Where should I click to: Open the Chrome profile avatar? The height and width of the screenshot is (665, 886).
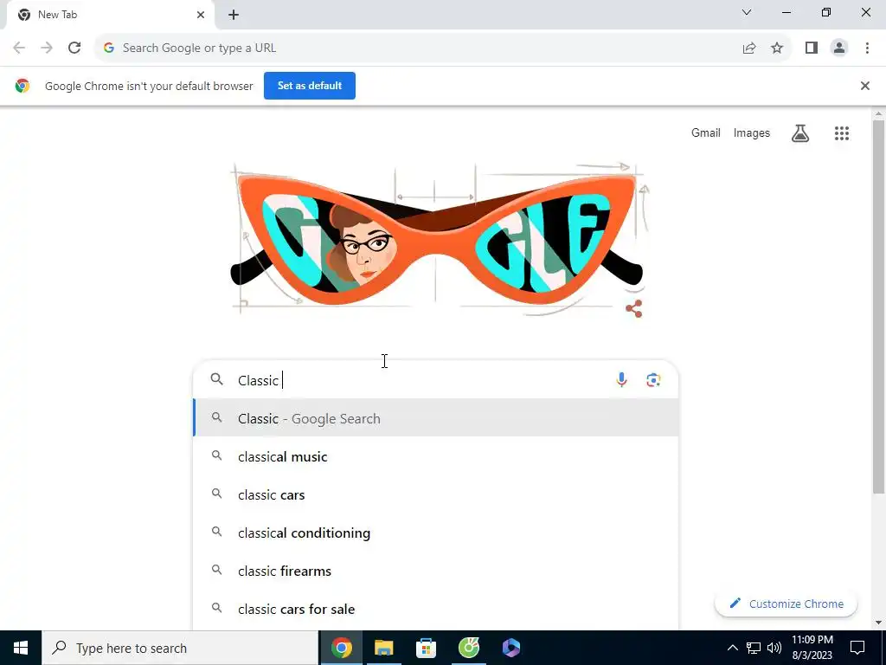(839, 48)
